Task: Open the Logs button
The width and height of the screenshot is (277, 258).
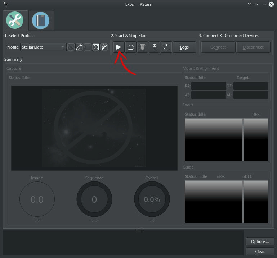Action: (x=184, y=47)
